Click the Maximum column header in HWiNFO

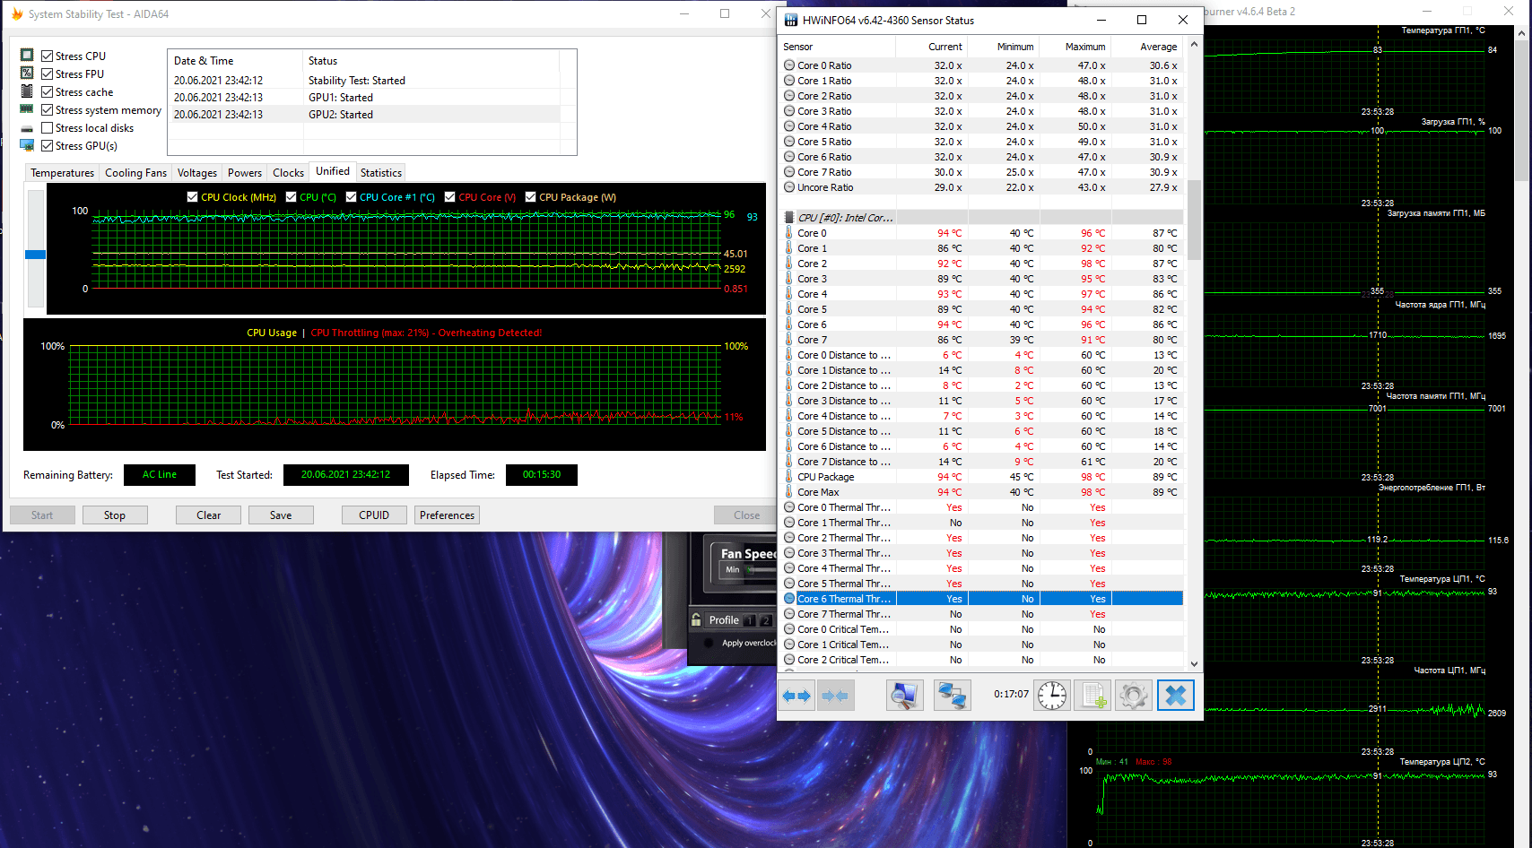click(1076, 47)
